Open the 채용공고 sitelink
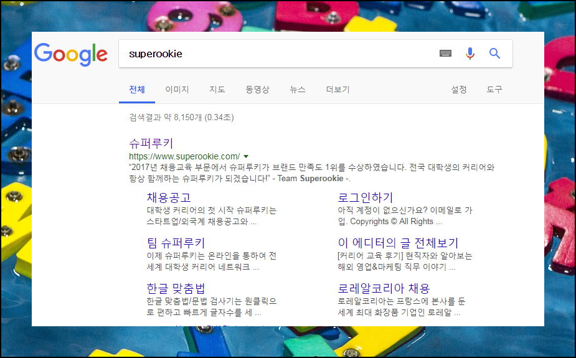 [x=169, y=197]
